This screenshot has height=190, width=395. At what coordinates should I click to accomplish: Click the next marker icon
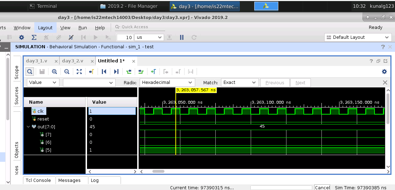click(178, 72)
